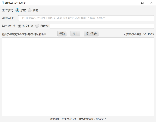Click the 请输入口令 password input field
Screen dimensions: 156x122
coord(86,18)
